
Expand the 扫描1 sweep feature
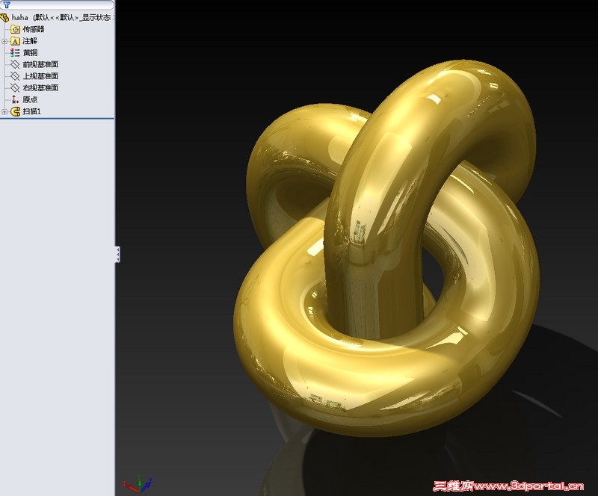coord(4,112)
